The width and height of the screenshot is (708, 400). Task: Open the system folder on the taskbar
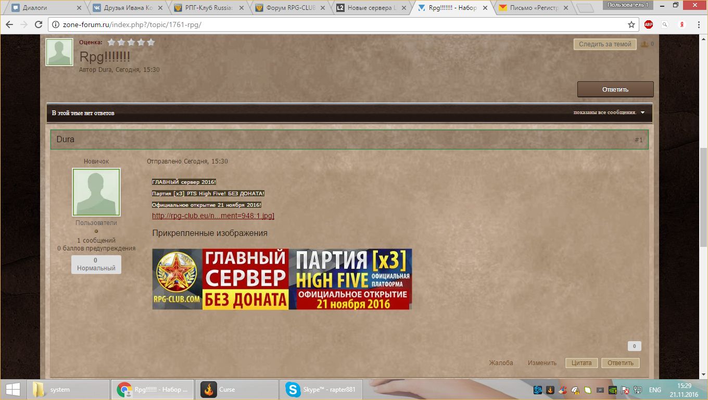point(68,390)
